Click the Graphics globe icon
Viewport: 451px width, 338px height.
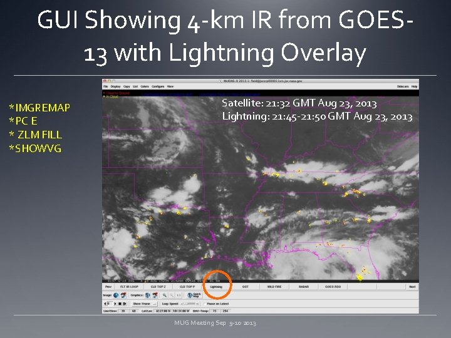pyautogui.click(x=148, y=295)
